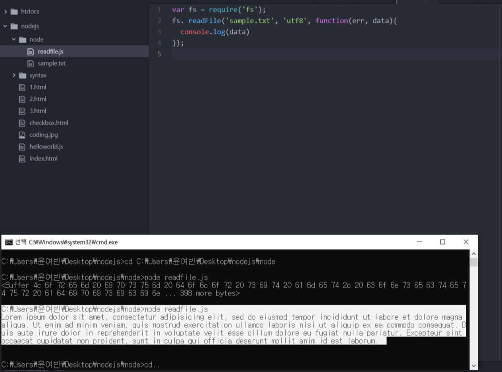This screenshot has width=502, height=372.
Task: Click the cmd.exe window title icon
Action: pyautogui.click(x=9, y=242)
